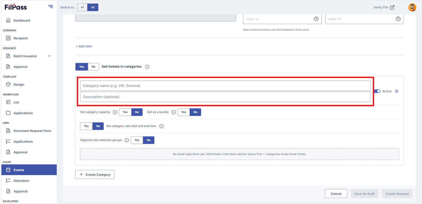Click the Workflow List icon
The image size is (422, 204).
click(x=8, y=102)
